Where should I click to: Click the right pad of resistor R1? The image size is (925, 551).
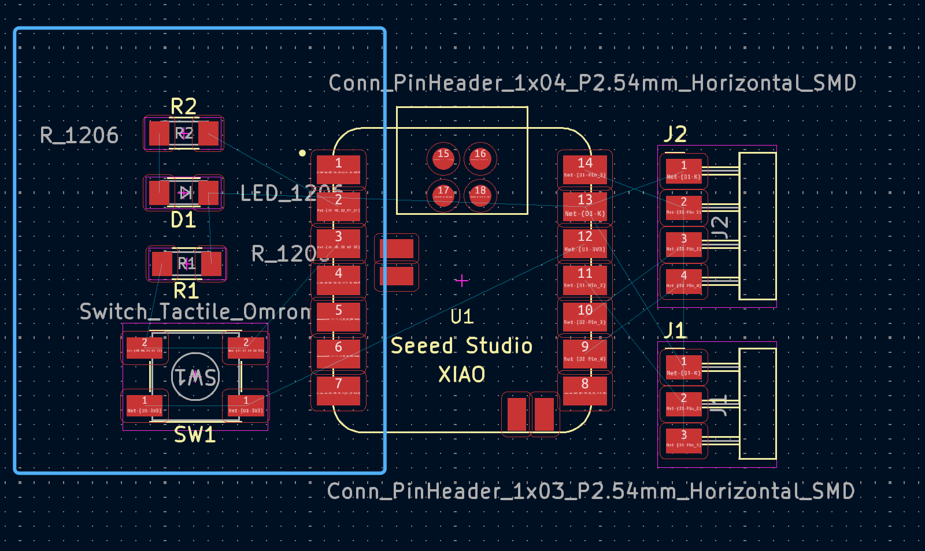[211, 264]
